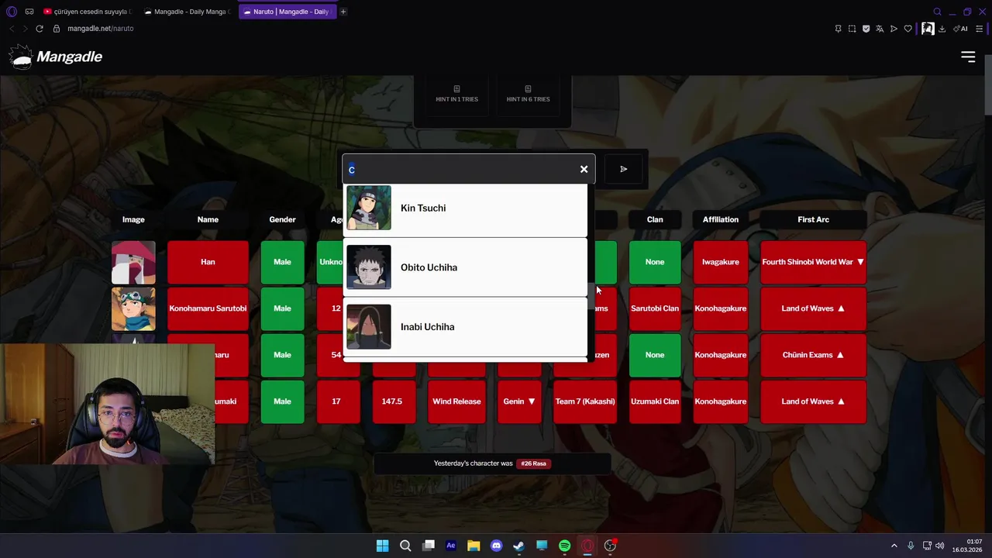Viewport: 992px width, 558px height.
Task: Open Discord from taskbar
Action: pyautogui.click(x=497, y=546)
